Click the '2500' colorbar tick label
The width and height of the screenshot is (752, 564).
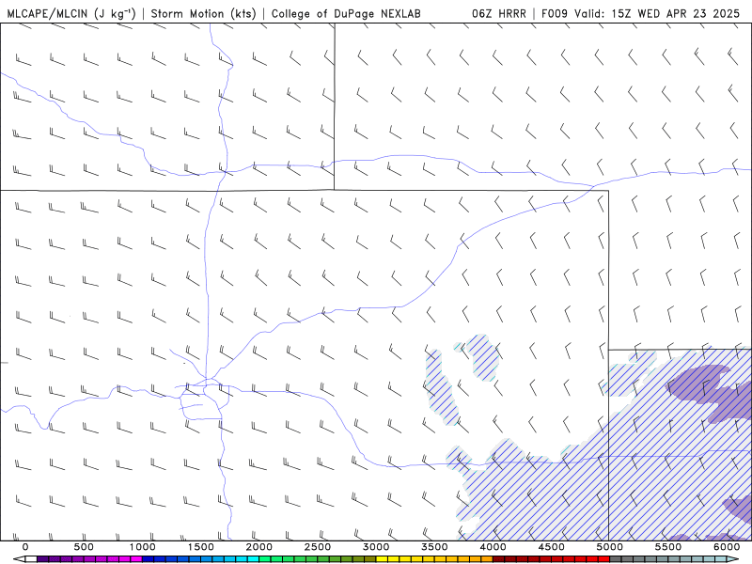[318, 547]
